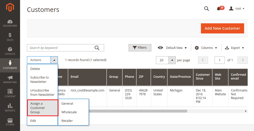
Task: Click the global search magnifier icon
Action: point(207,9)
